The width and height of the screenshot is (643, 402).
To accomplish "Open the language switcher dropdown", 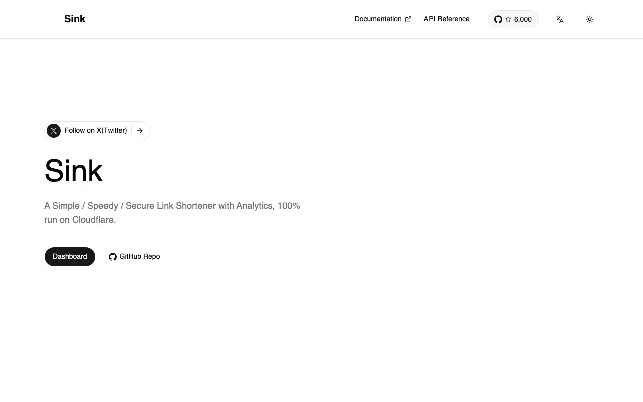I will (x=560, y=19).
